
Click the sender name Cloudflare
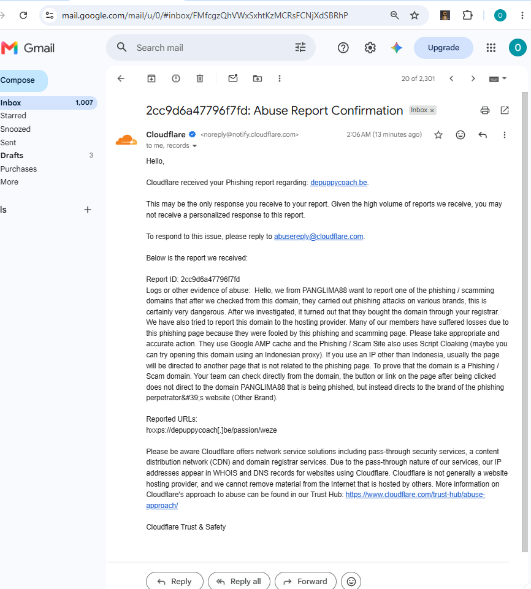tap(166, 134)
